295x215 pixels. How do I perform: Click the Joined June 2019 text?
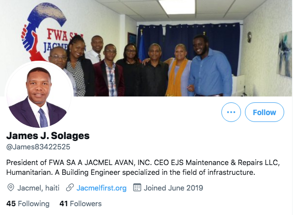point(173,188)
